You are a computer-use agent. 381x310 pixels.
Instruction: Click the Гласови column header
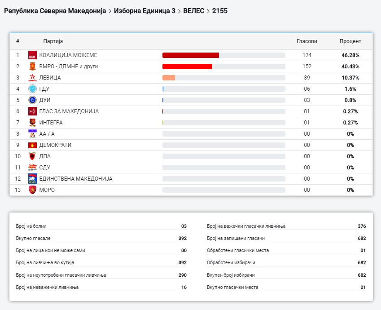307,41
